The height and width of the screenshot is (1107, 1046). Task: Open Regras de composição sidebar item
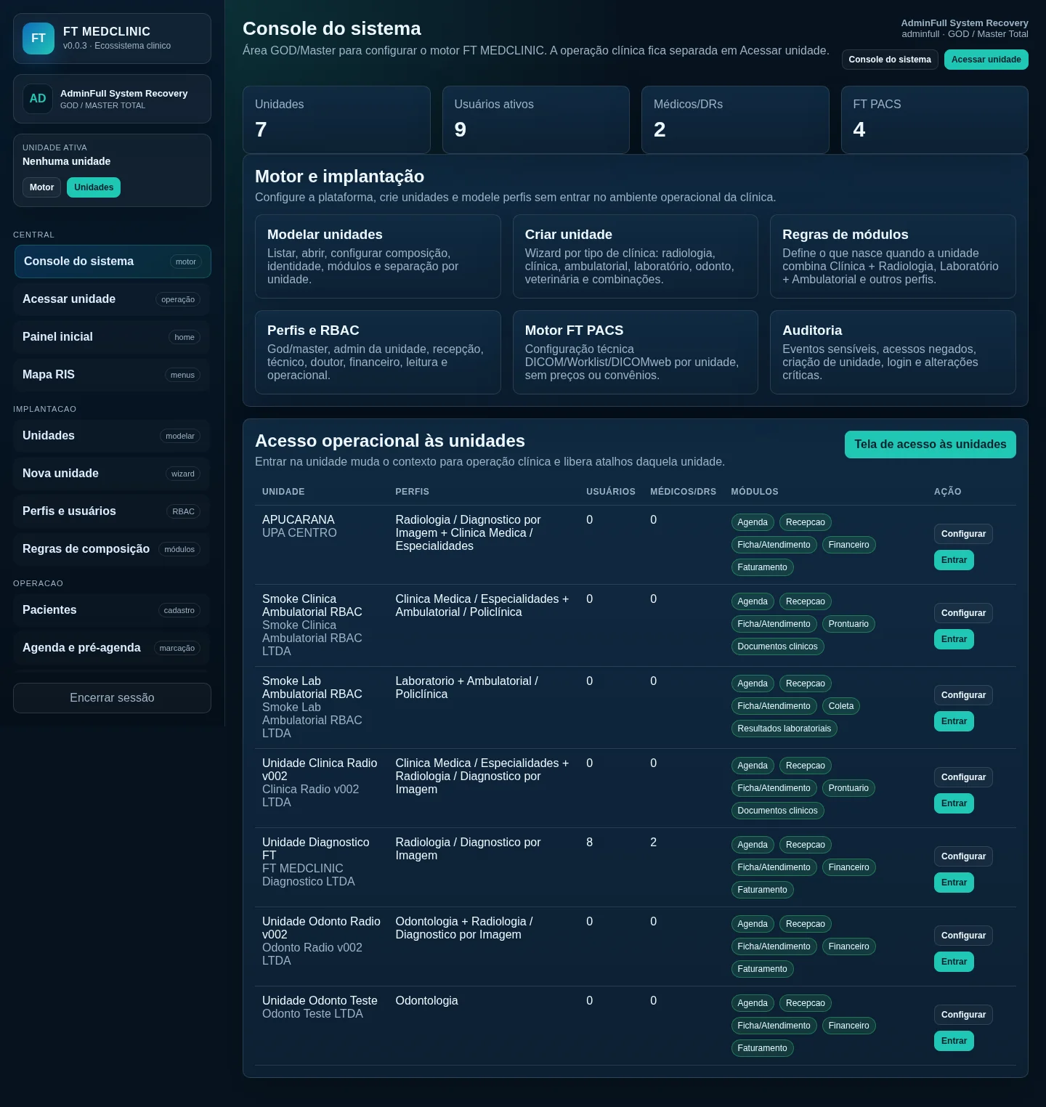pyautogui.click(x=112, y=549)
